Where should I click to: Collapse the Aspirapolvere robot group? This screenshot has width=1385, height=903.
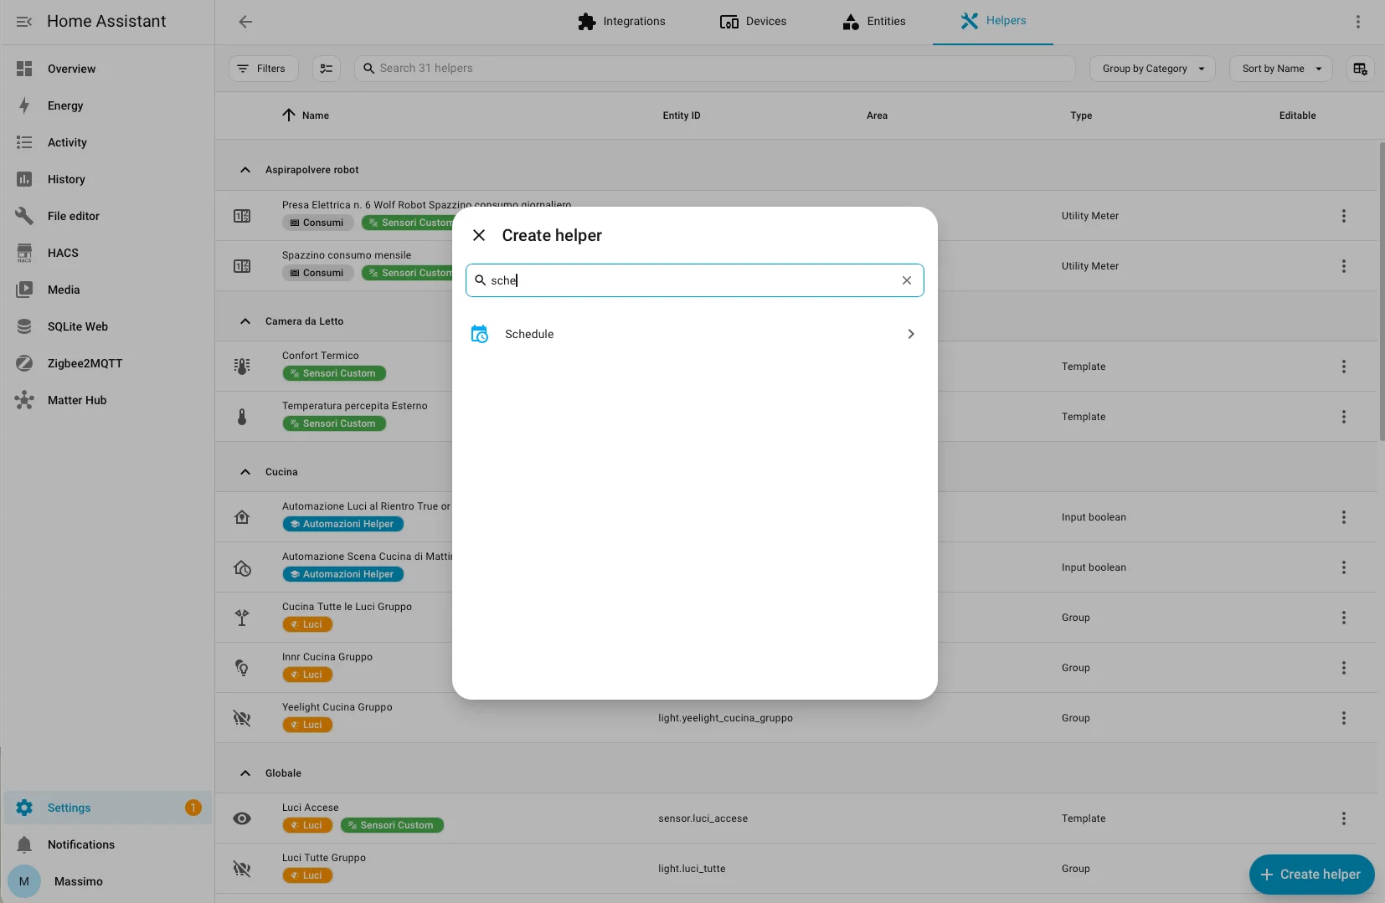(245, 170)
